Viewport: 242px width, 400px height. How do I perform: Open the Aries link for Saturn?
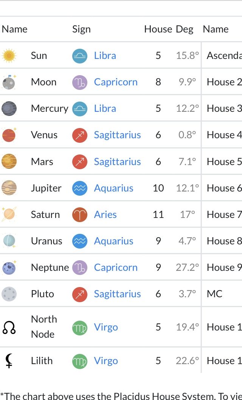105,215
